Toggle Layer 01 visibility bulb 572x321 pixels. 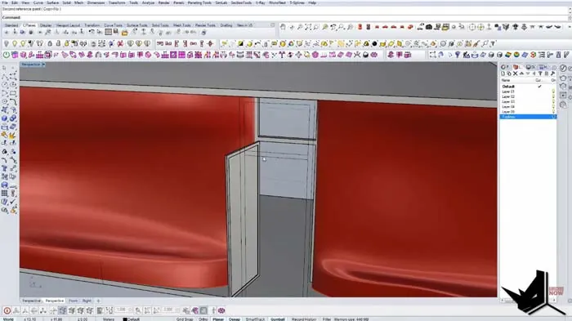click(x=553, y=91)
